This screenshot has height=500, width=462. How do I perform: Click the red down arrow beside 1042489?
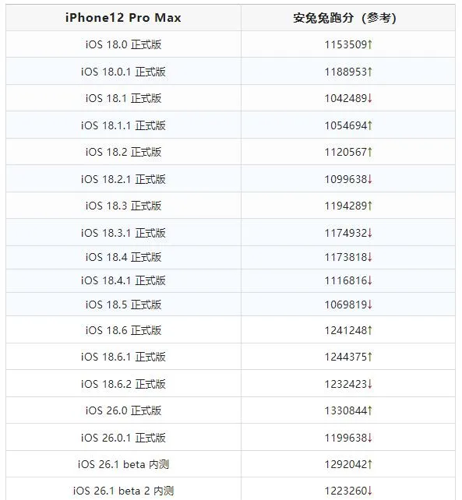tap(370, 98)
